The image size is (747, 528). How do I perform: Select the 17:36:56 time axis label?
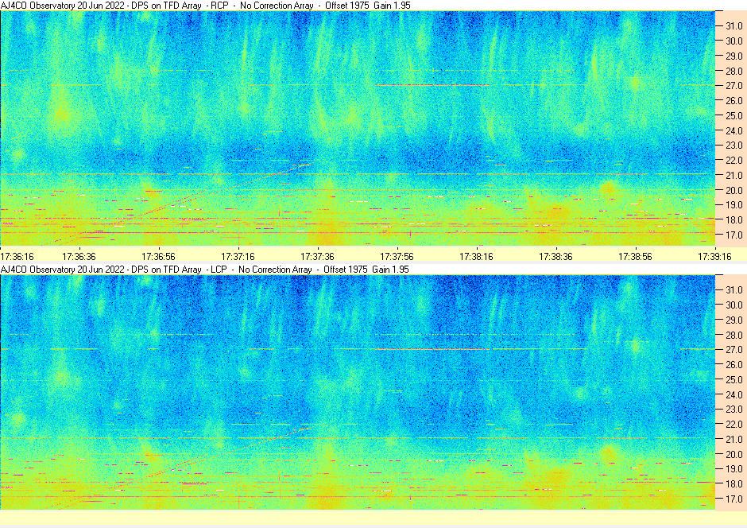(x=158, y=256)
